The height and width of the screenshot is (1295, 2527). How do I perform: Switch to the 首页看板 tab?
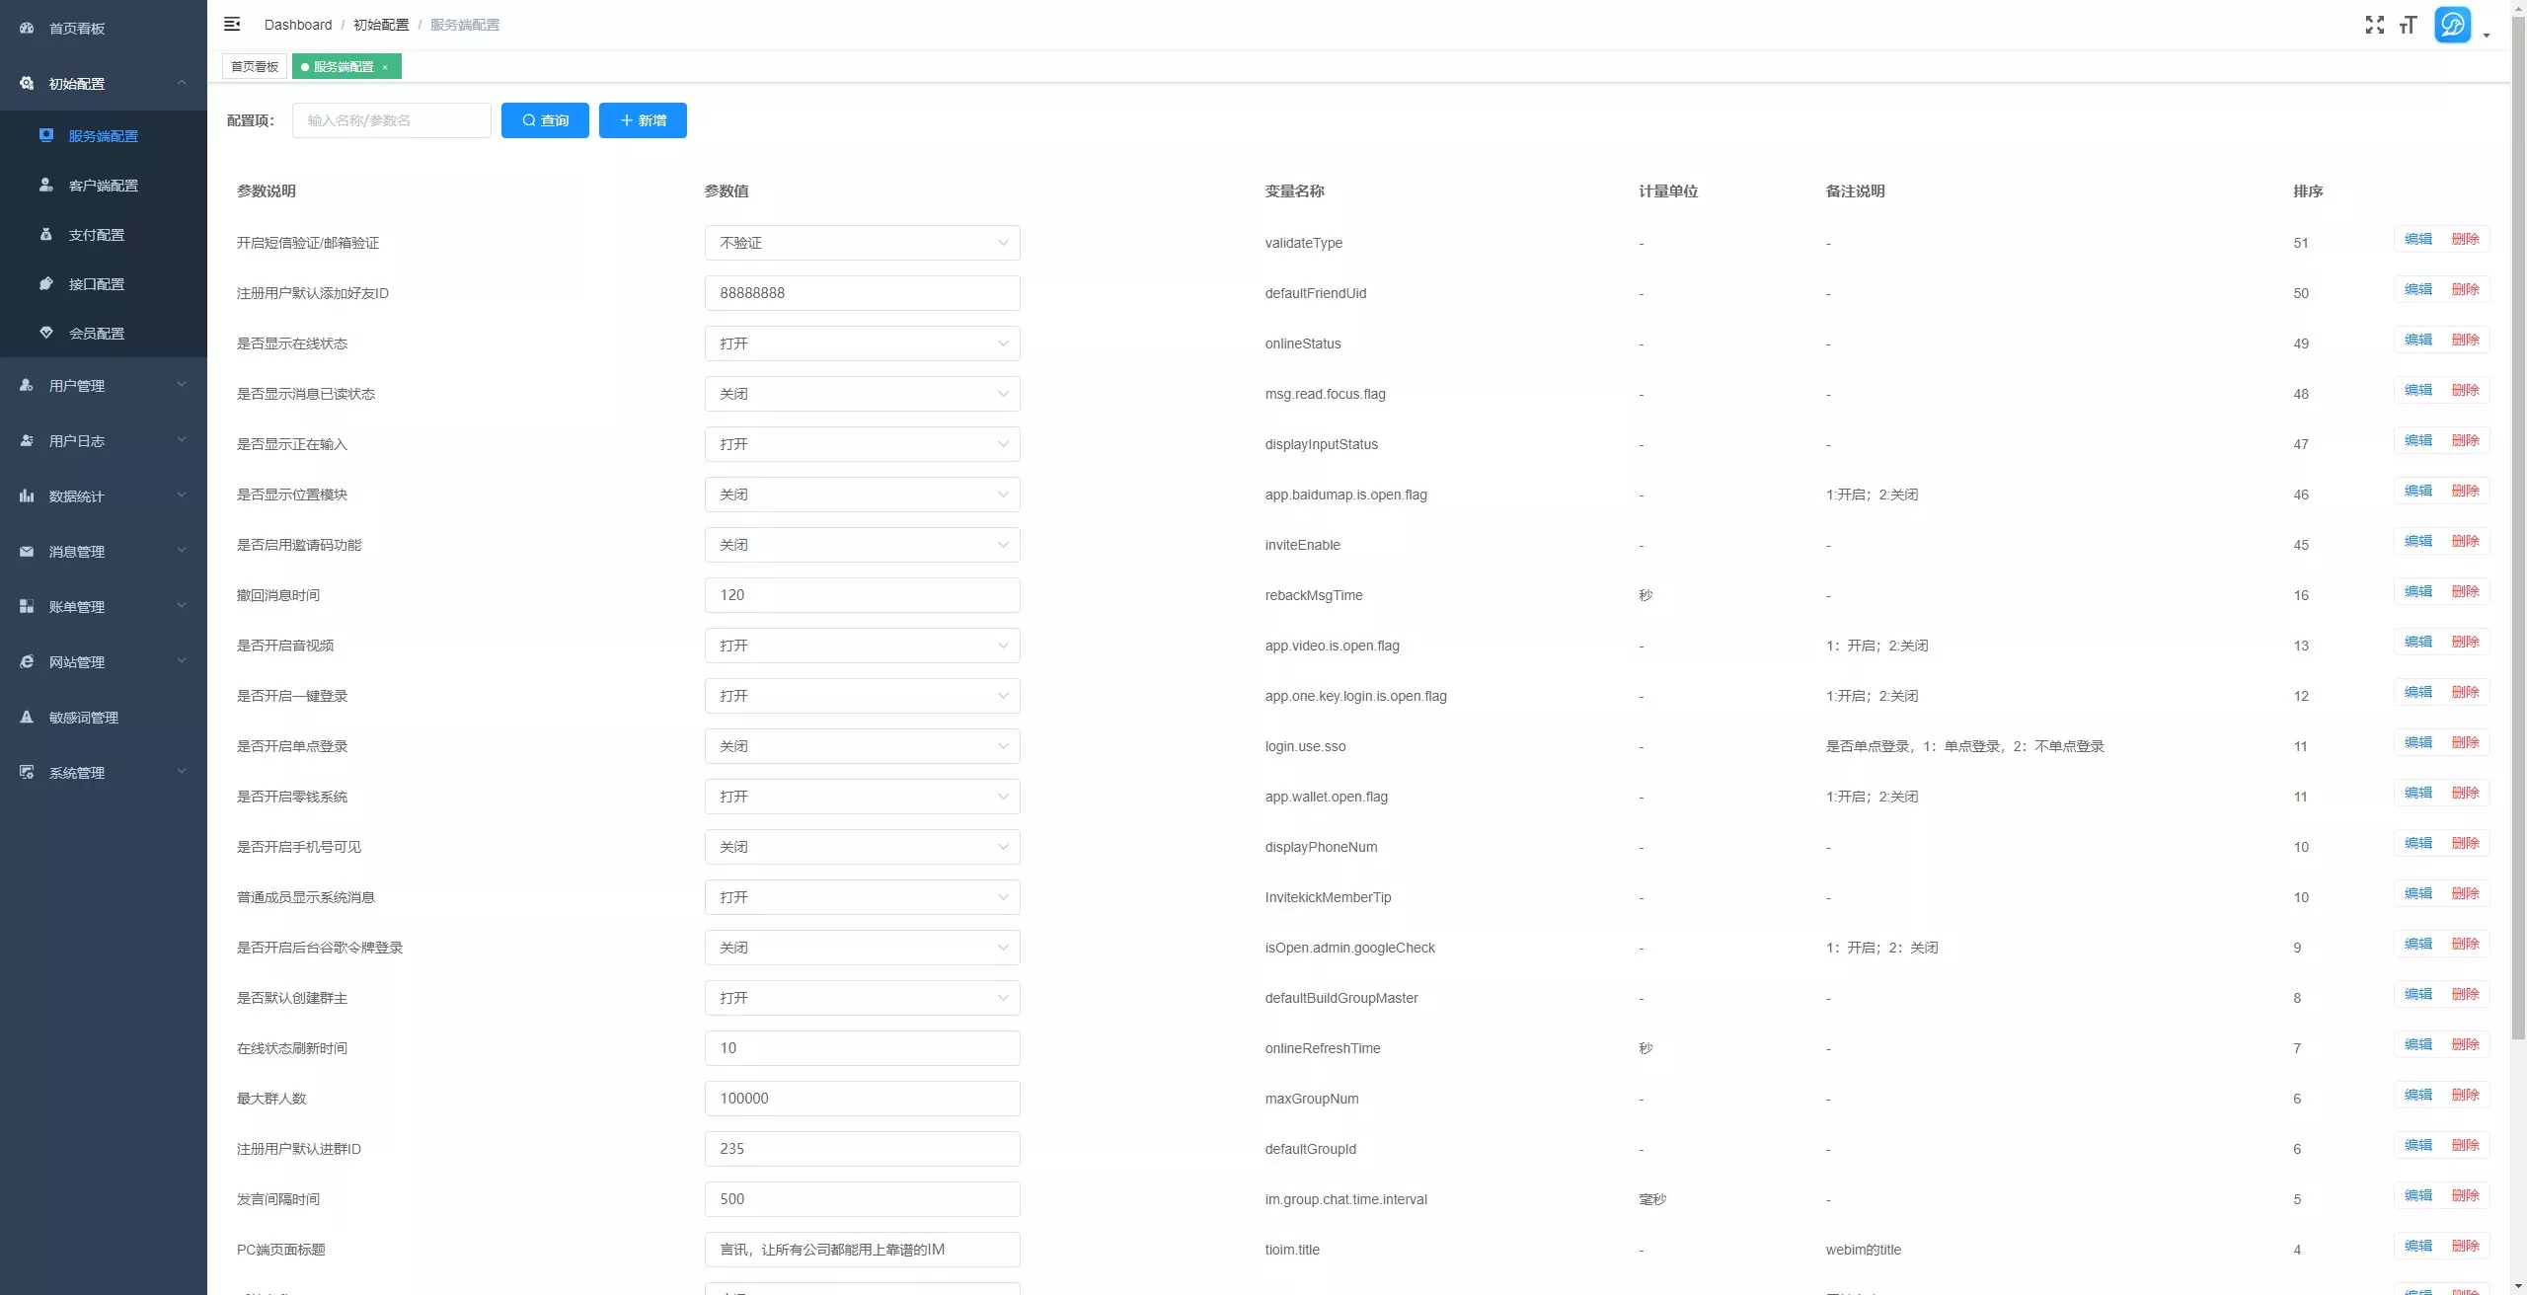[x=255, y=67]
